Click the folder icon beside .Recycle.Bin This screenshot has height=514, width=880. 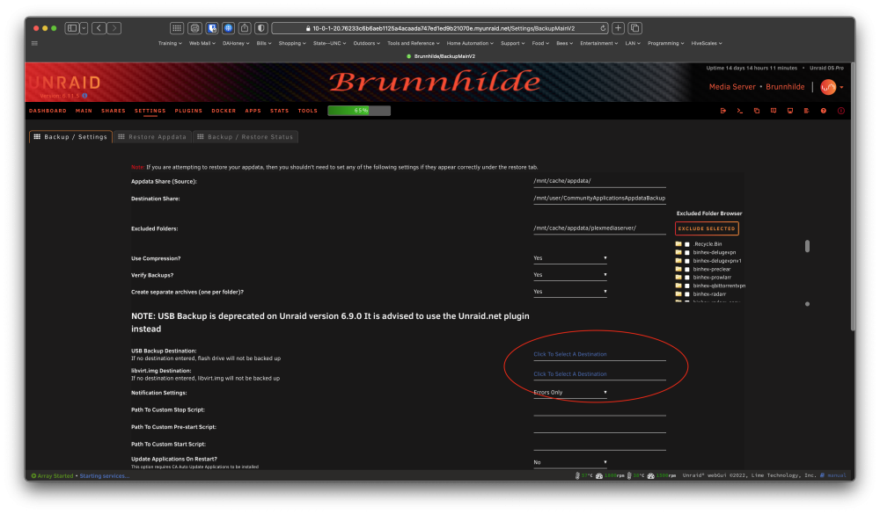(678, 244)
